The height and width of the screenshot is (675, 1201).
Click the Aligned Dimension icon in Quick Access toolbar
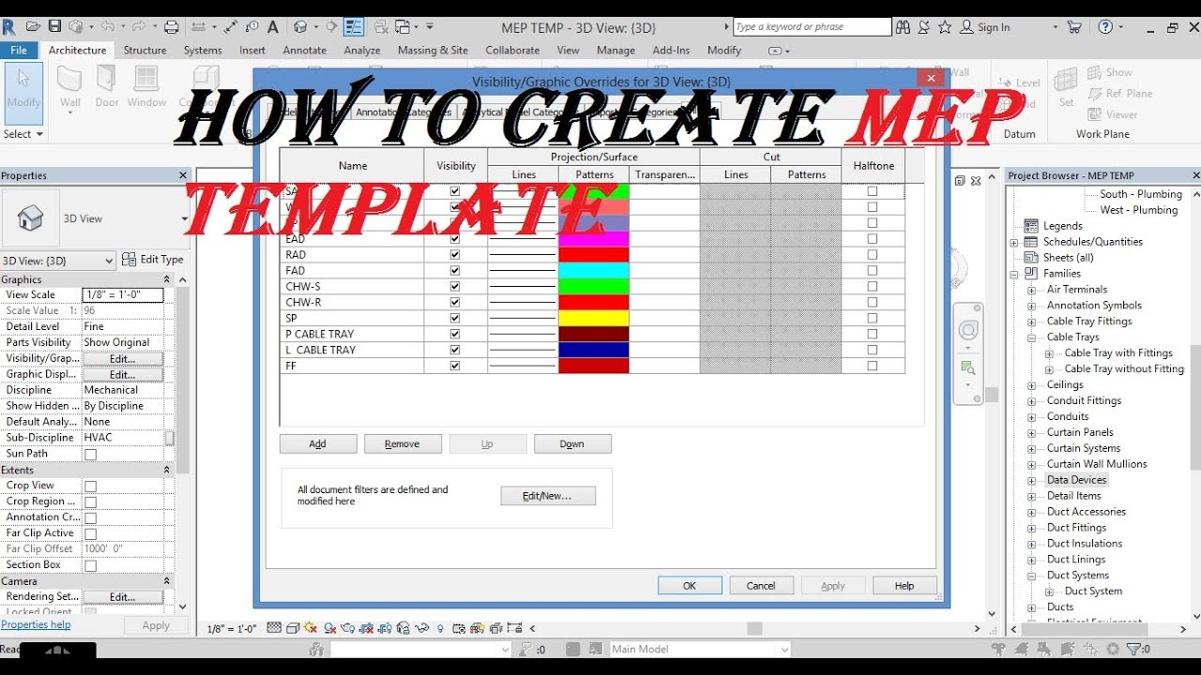pyautogui.click(x=229, y=26)
